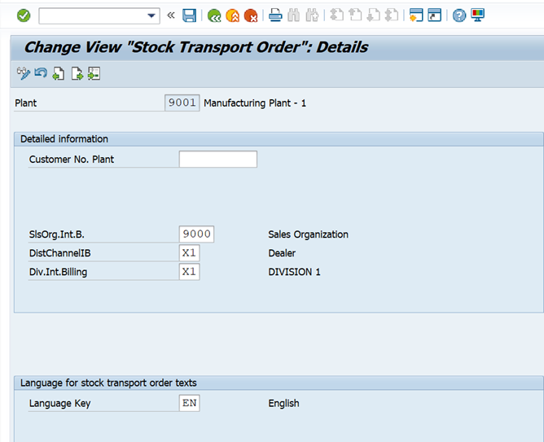Click the "Plant" field label
Image resolution: width=544 pixels, height=442 pixels.
point(26,103)
